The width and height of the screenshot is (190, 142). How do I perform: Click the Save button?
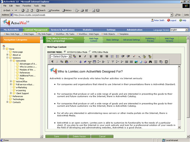pos(56,136)
